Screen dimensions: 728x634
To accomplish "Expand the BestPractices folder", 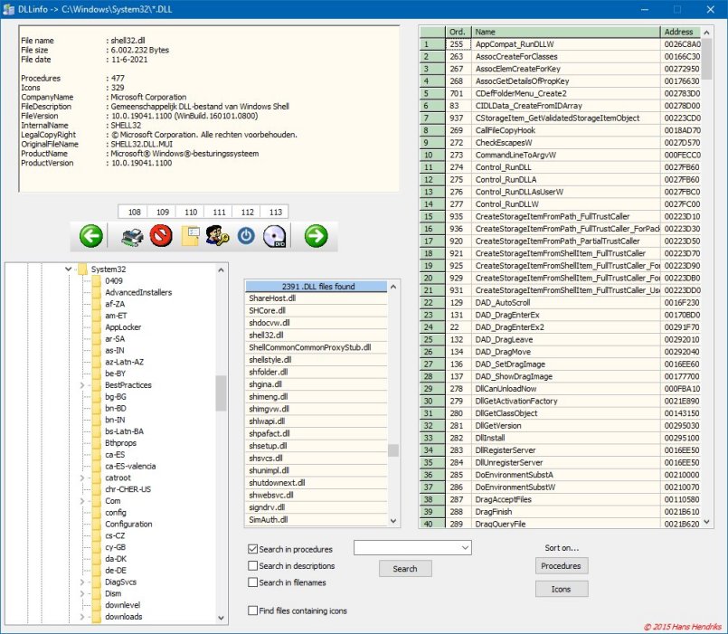I will coord(82,385).
